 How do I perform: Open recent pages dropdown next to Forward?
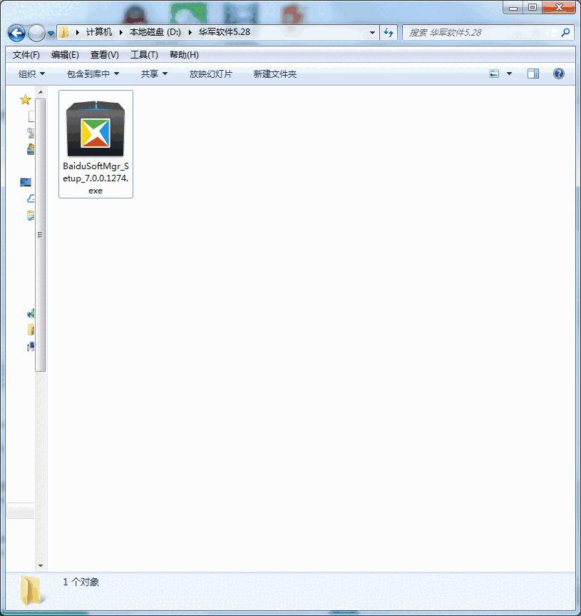pyautogui.click(x=51, y=34)
